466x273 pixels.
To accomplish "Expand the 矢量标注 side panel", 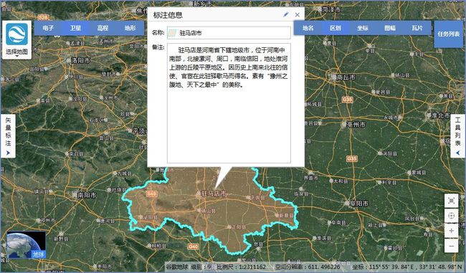I will pos(8,135).
